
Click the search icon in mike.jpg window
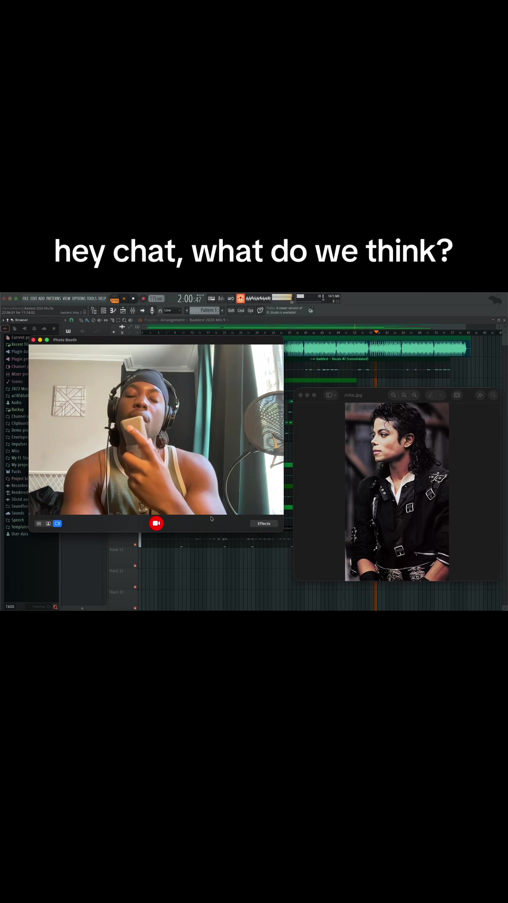[x=493, y=395]
